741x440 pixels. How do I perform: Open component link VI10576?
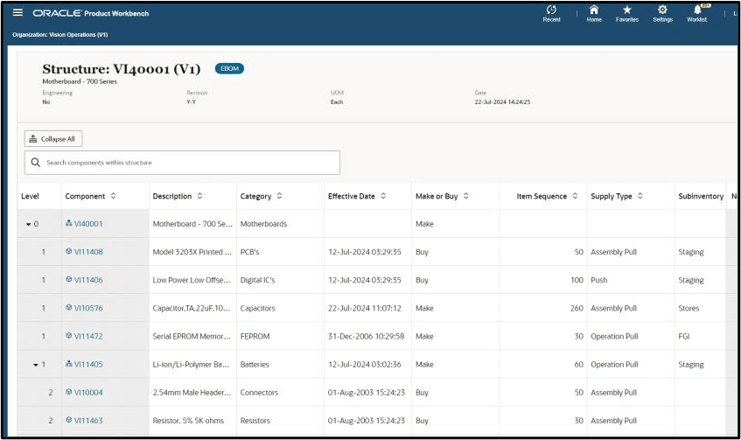[87, 308]
